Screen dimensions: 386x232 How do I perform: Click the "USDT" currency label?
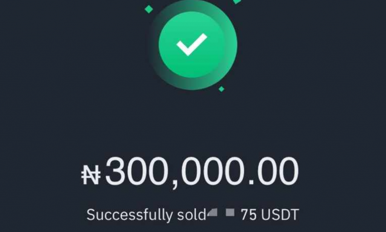279,214
